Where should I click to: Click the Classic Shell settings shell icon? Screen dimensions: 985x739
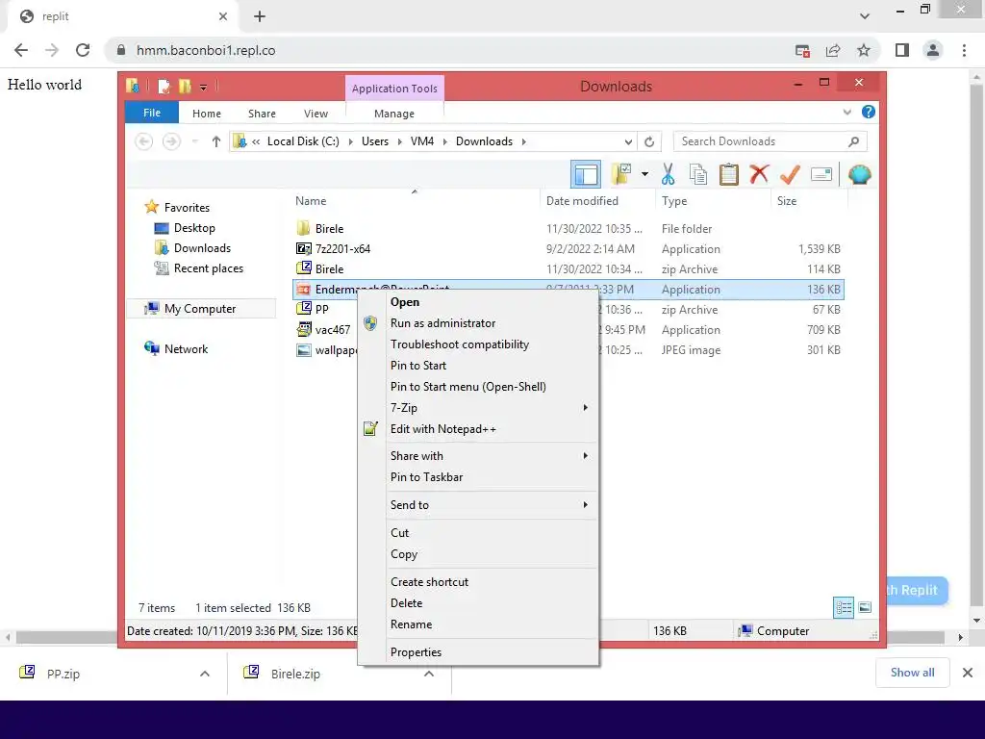tap(859, 174)
